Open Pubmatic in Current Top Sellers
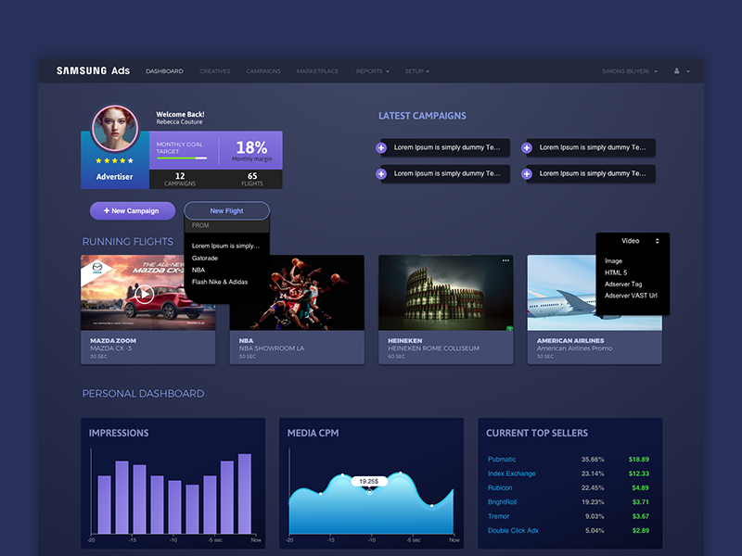The height and width of the screenshot is (556, 742). pos(502,460)
